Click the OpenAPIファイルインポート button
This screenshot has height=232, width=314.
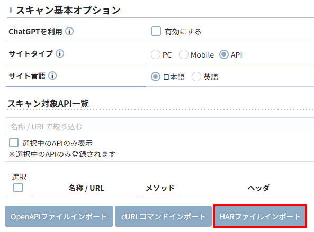[x=59, y=216]
